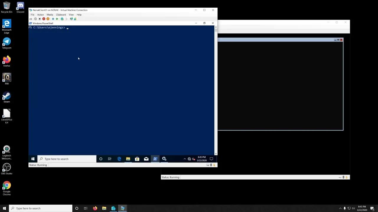The height and width of the screenshot is (212, 378).
Task: Revert the virtual machine
Action: pos(66,19)
